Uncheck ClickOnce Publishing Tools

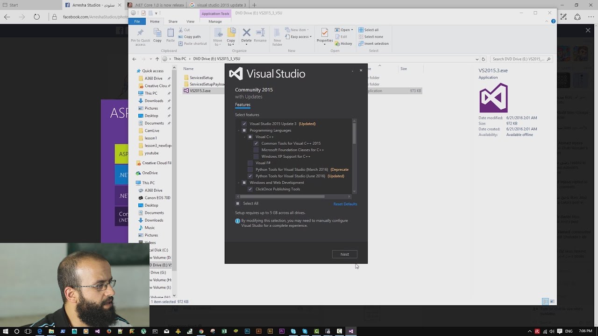250,189
